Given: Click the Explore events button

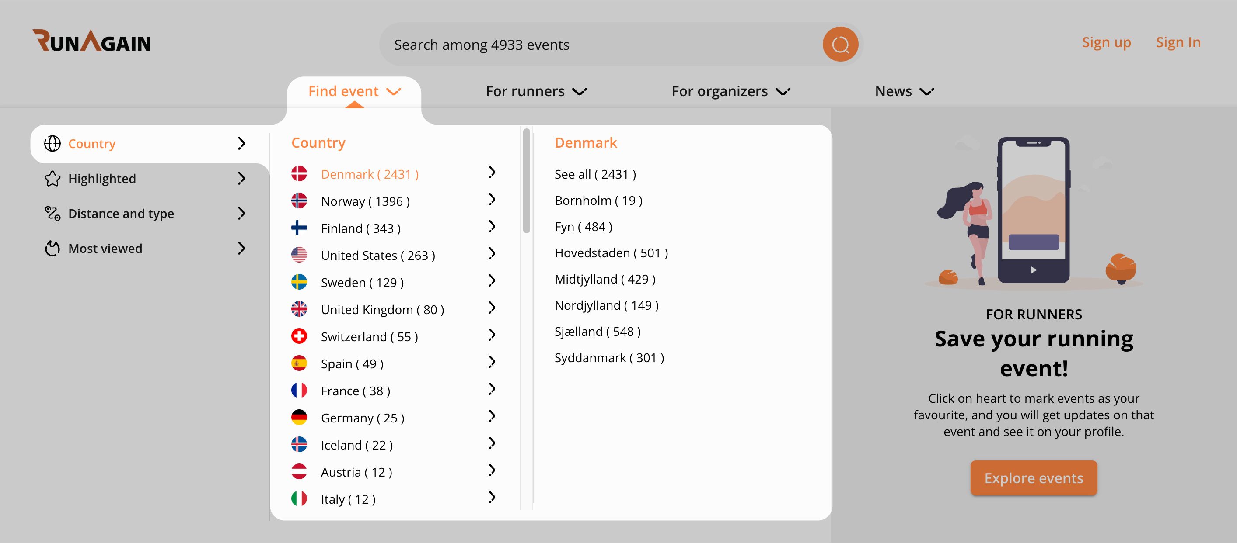Looking at the screenshot, I should coord(1034,478).
